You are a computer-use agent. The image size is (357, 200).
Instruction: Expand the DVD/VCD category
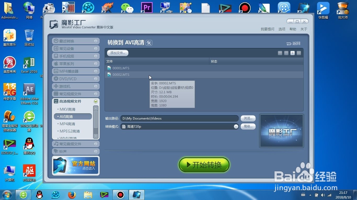click(76, 79)
